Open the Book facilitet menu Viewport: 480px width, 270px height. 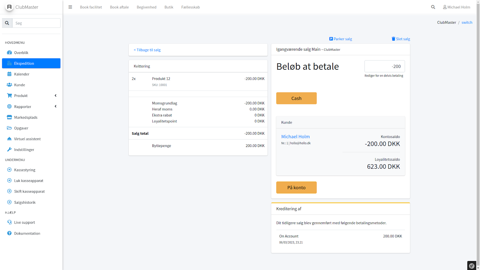91,7
